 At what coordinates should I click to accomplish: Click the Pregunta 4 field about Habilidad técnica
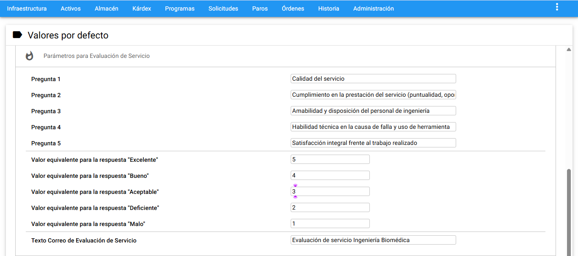coord(373,127)
